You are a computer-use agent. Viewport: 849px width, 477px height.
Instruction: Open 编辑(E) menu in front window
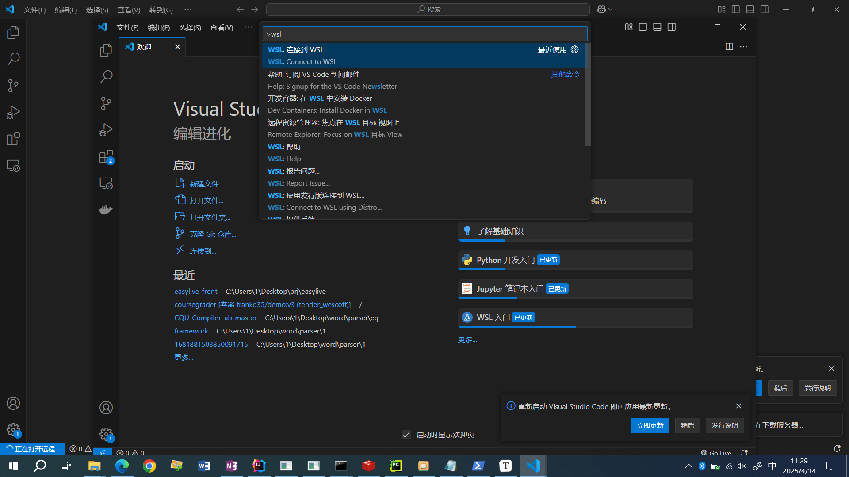(158, 27)
